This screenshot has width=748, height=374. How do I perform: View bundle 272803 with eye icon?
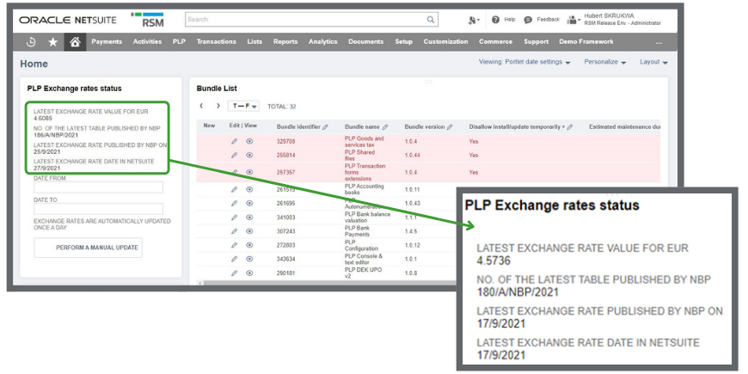(x=249, y=245)
